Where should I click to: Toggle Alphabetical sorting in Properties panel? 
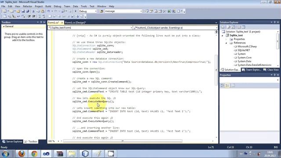[227, 86]
